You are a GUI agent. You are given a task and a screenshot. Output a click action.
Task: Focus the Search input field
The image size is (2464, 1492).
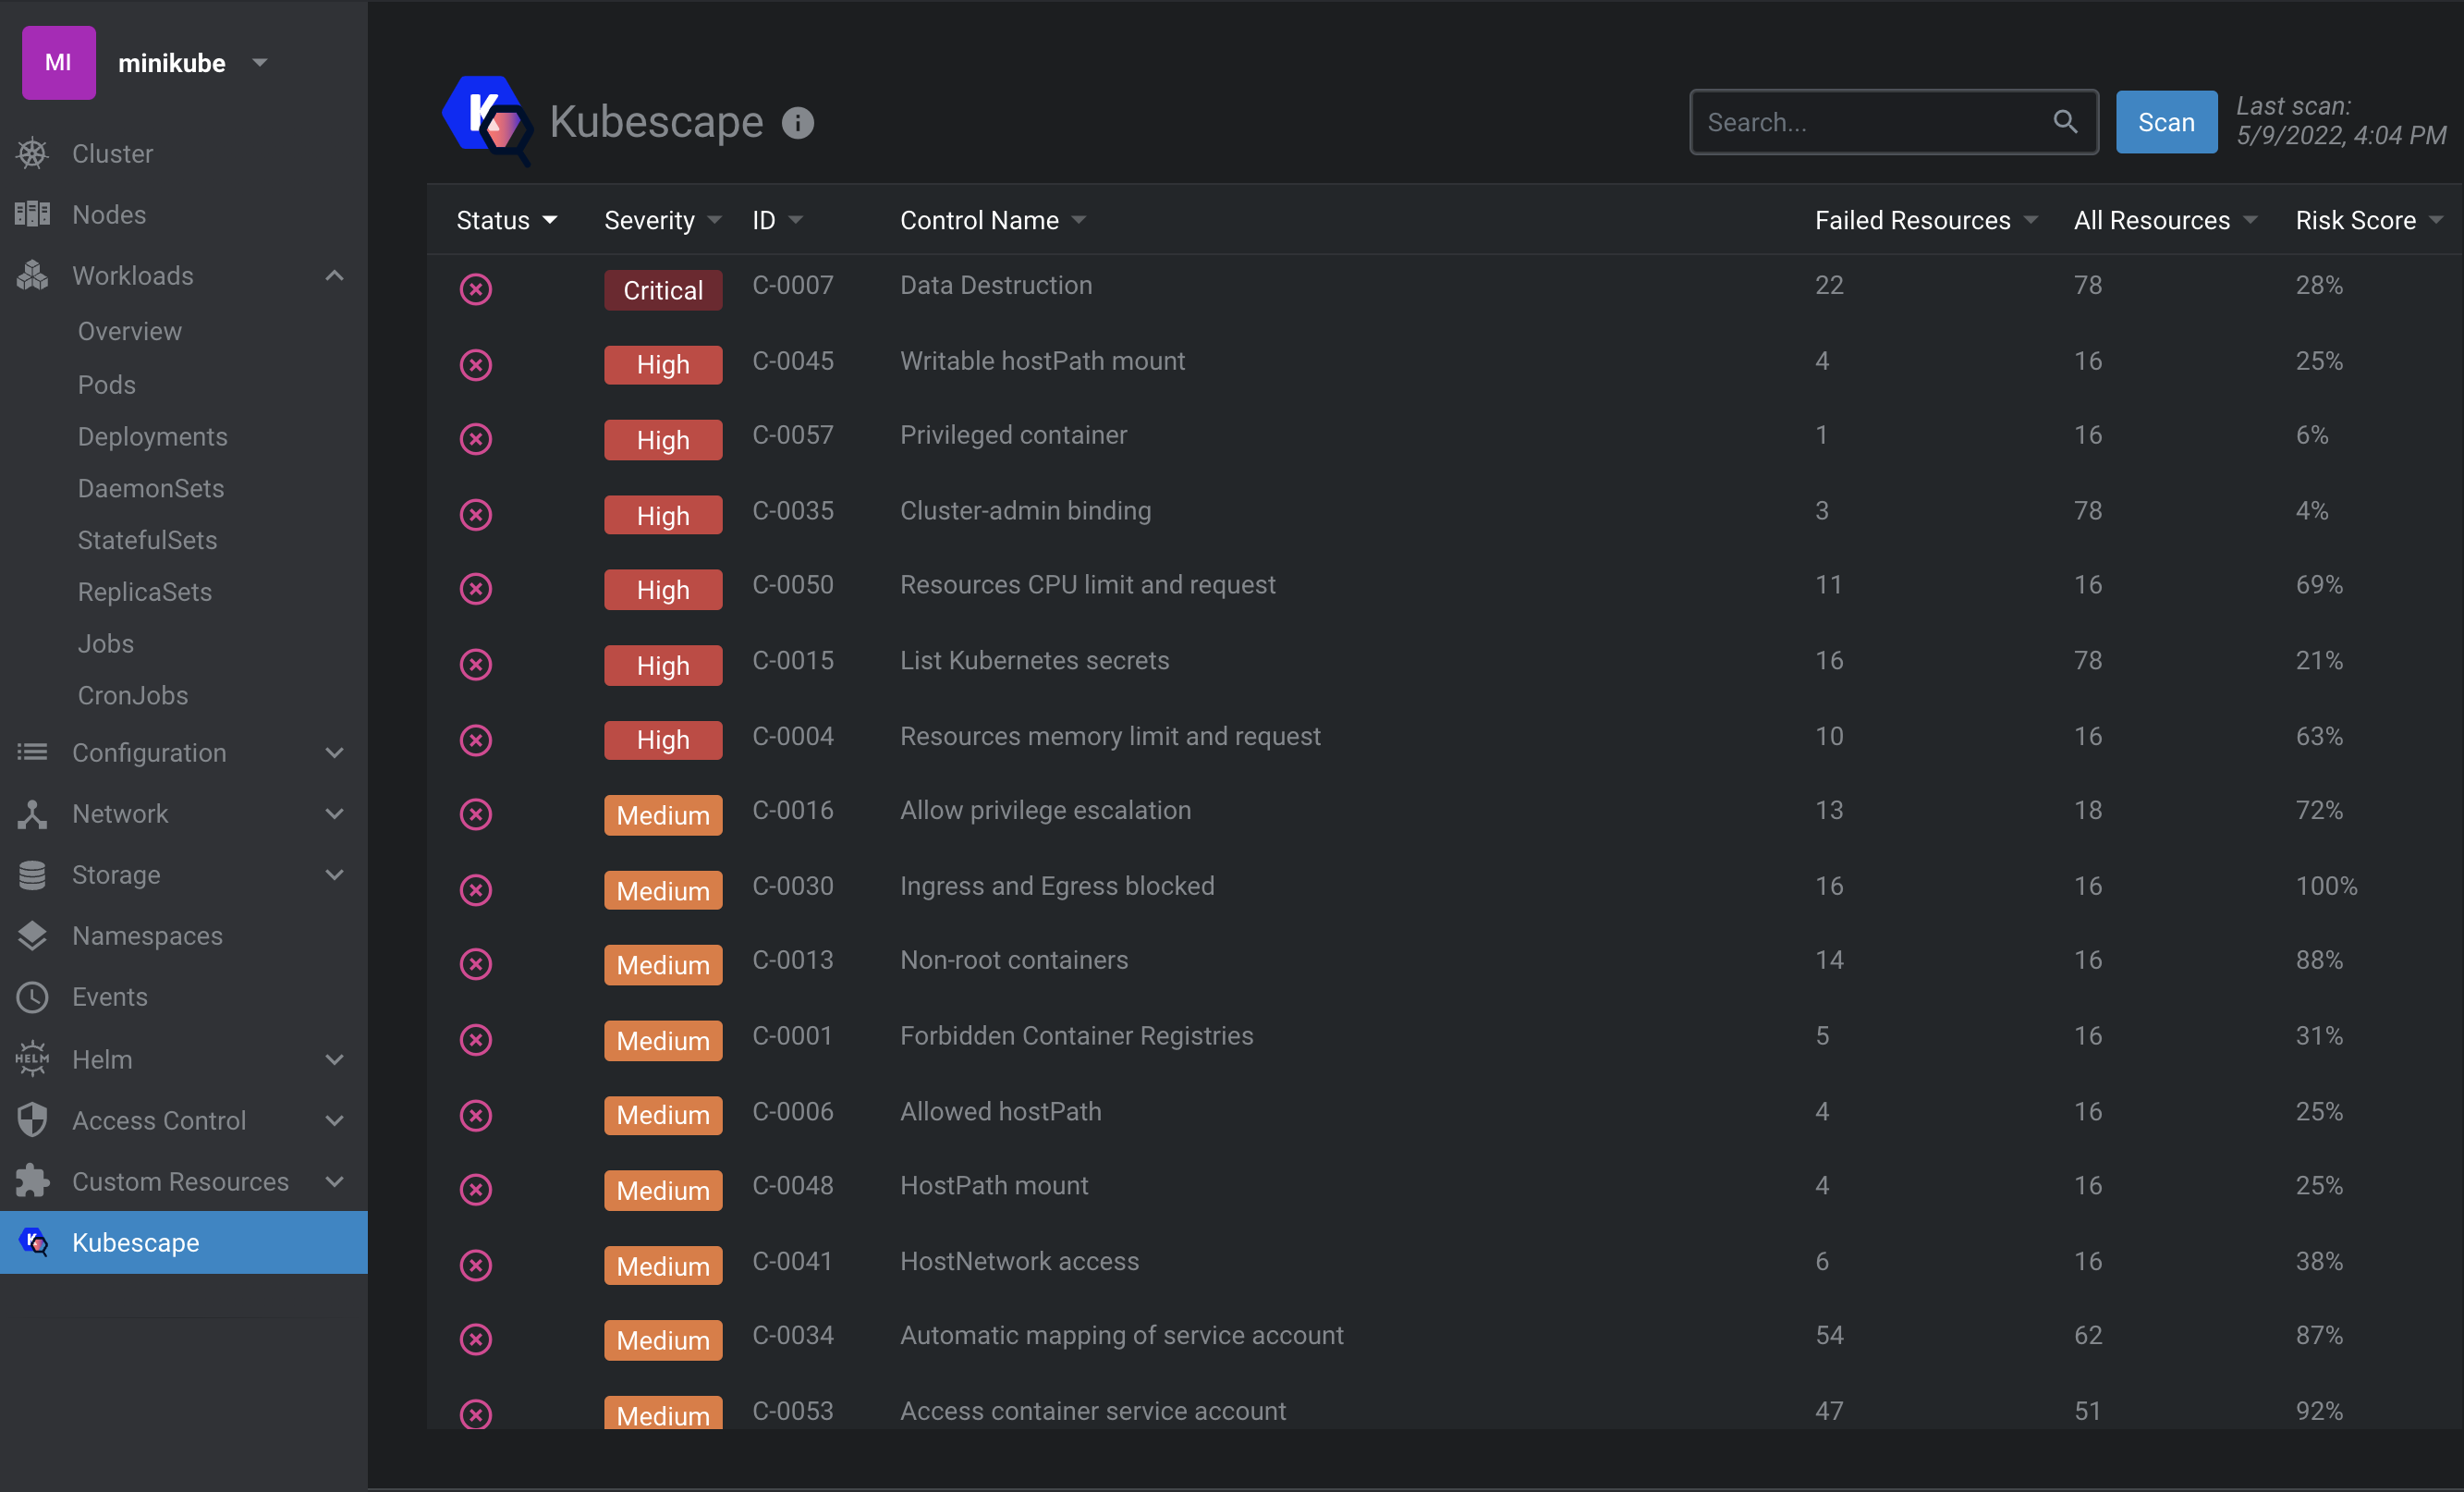[x=1870, y=122]
